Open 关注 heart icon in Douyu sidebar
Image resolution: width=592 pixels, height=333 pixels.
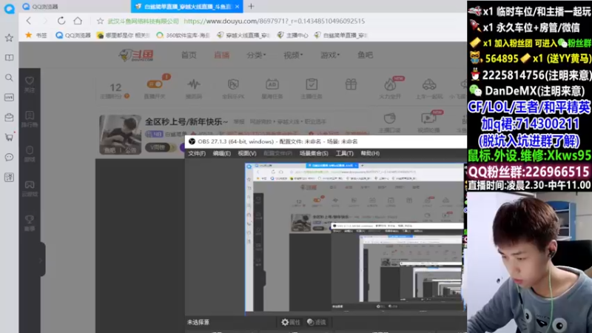click(x=30, y=84)
